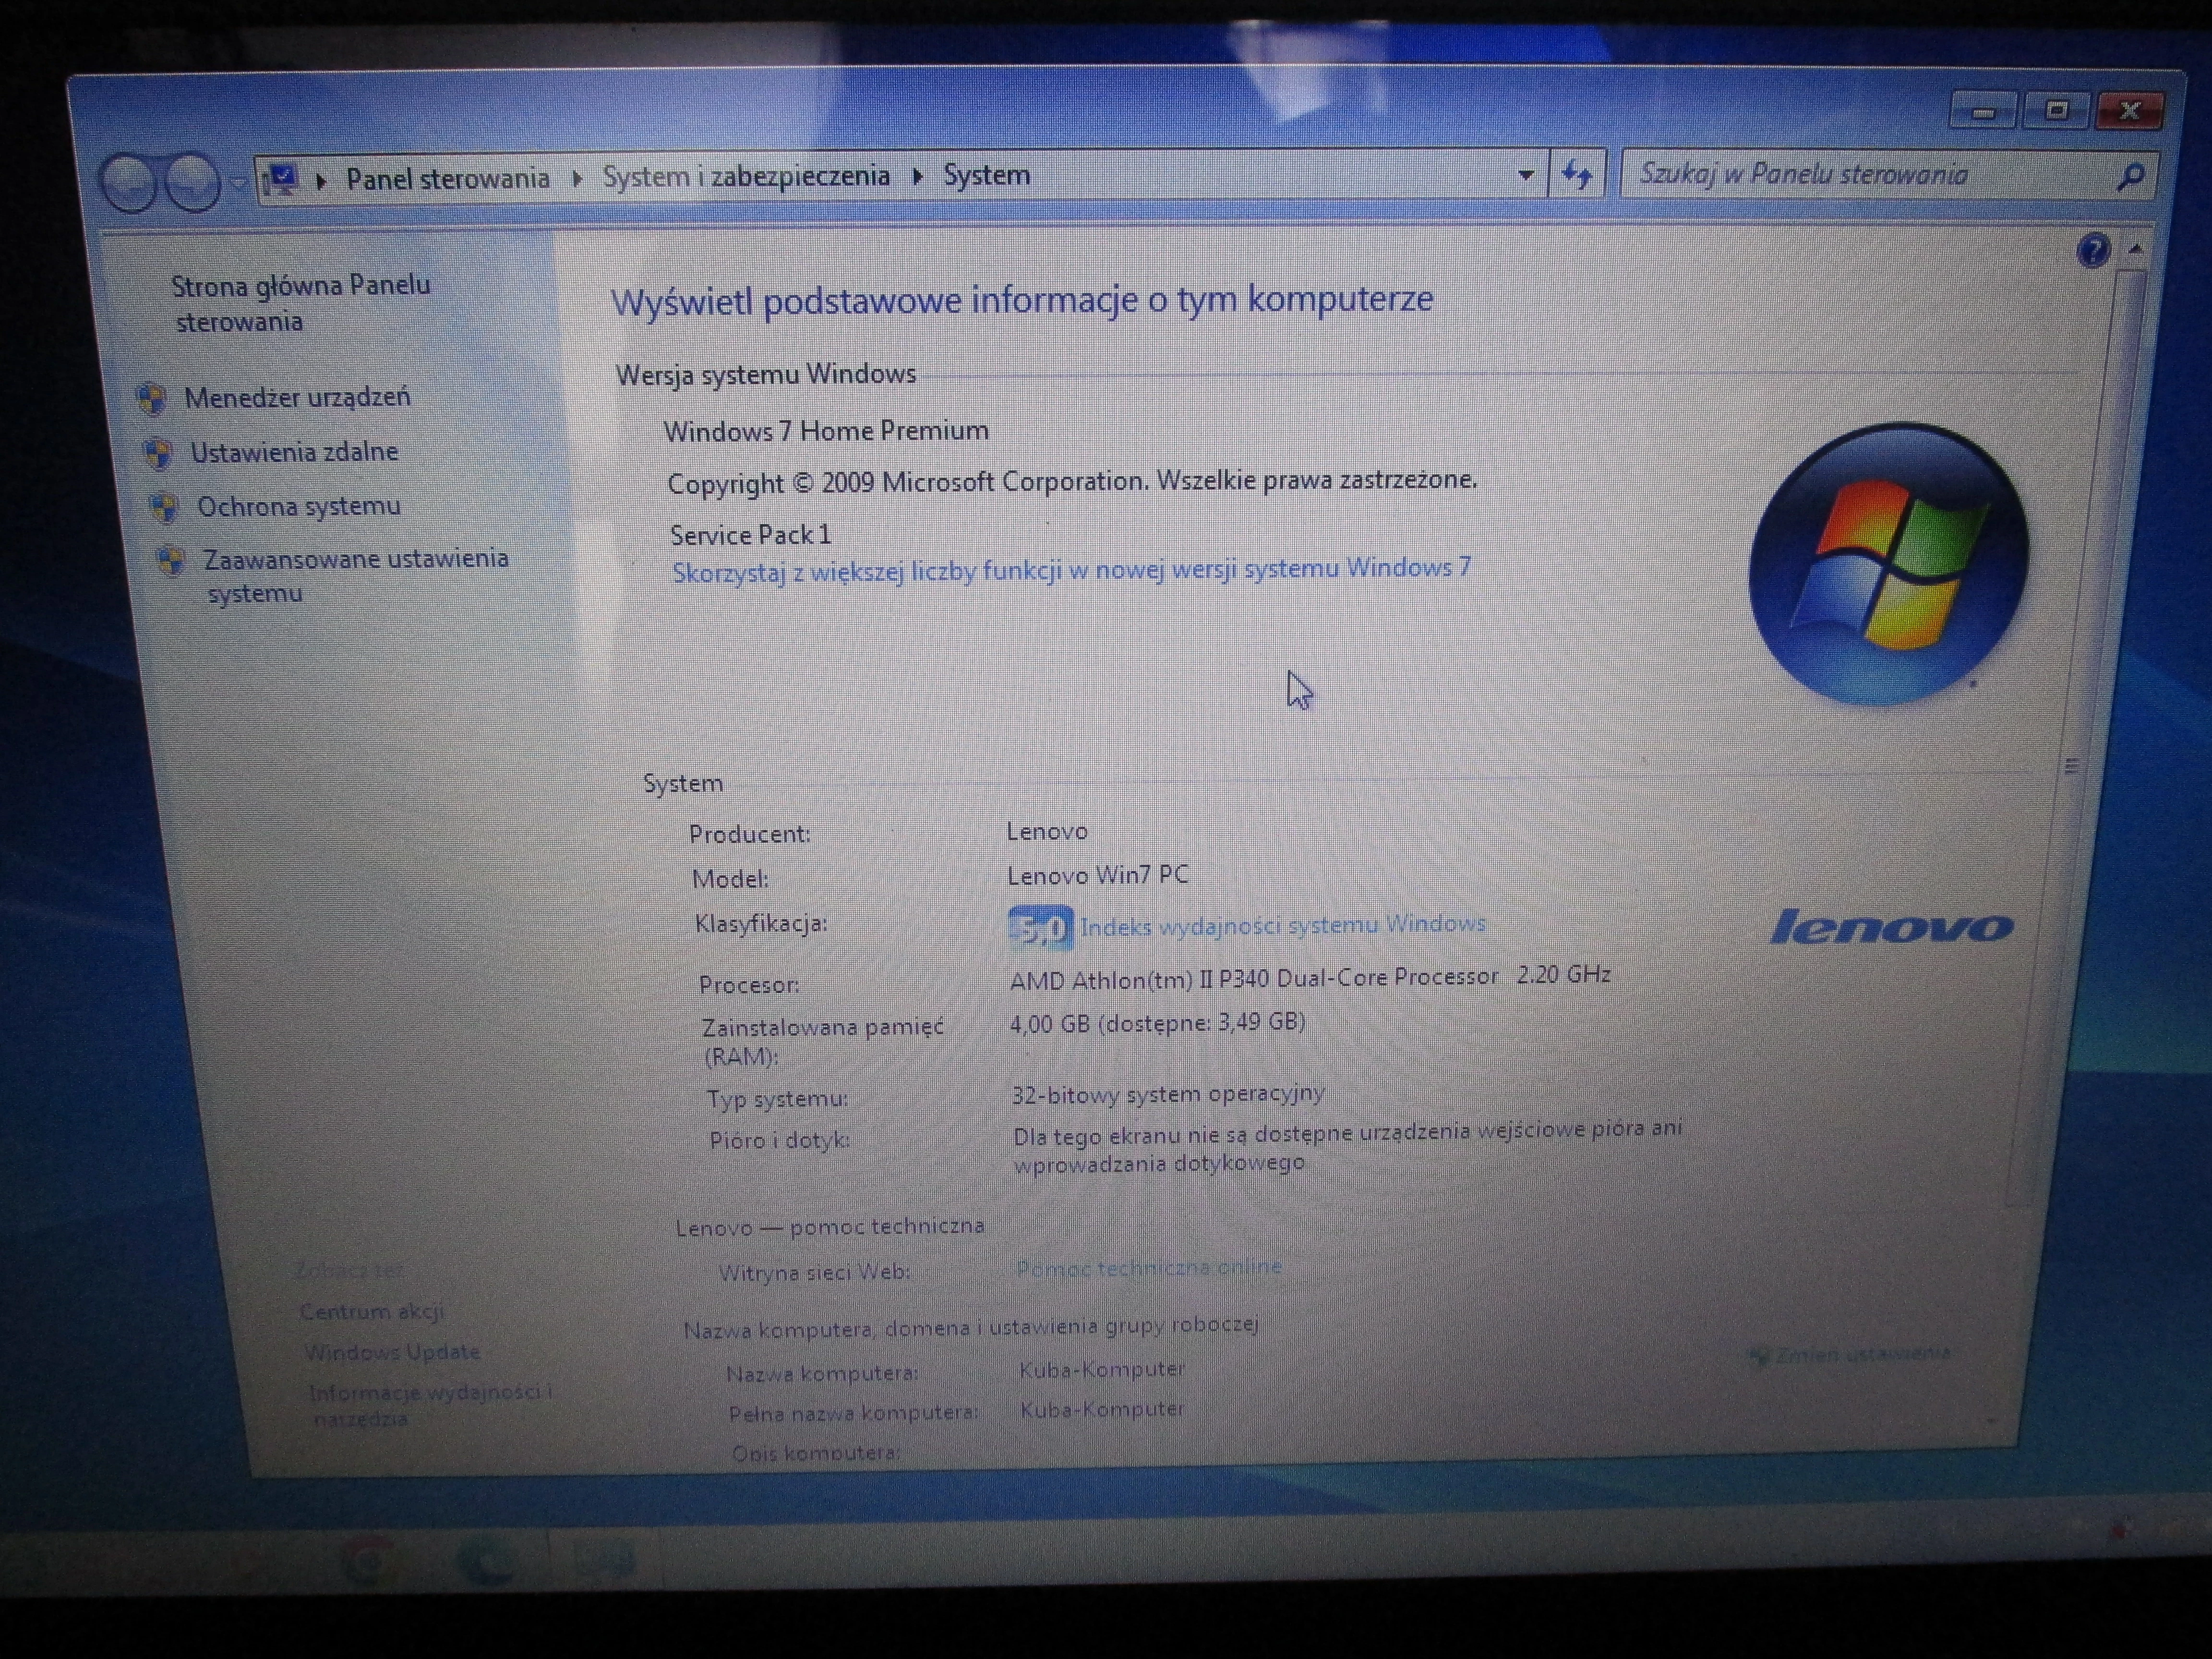Click the magnifier search icon
The image size is (2212, 1659).
(2130, 176)
